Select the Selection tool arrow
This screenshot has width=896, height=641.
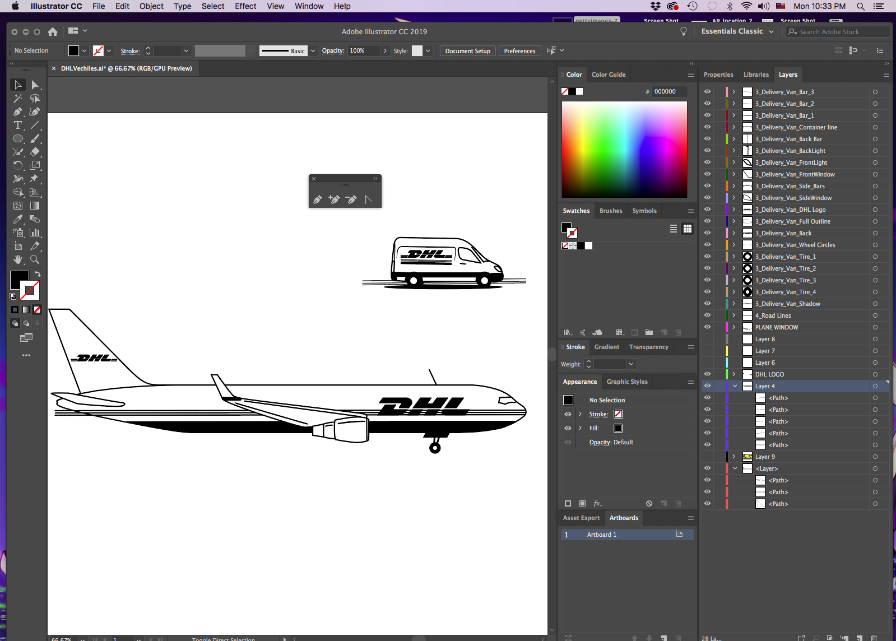tap(17, 85)
